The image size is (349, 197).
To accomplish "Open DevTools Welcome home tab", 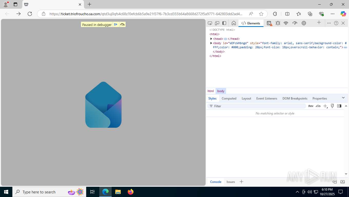I will point(234,23).
